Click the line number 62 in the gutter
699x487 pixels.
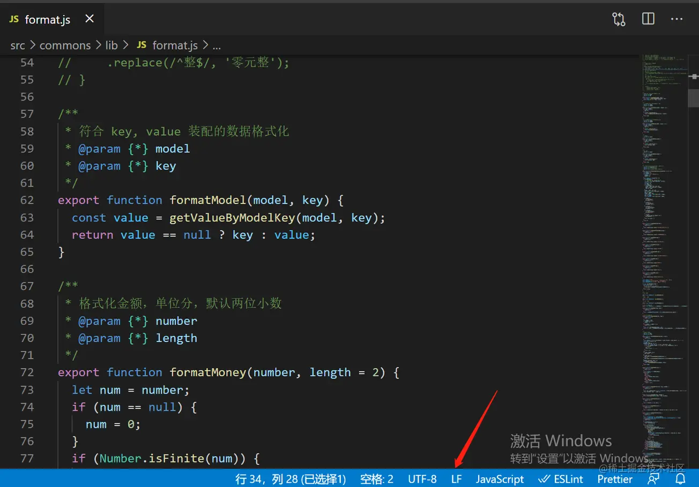pos(27,200)
